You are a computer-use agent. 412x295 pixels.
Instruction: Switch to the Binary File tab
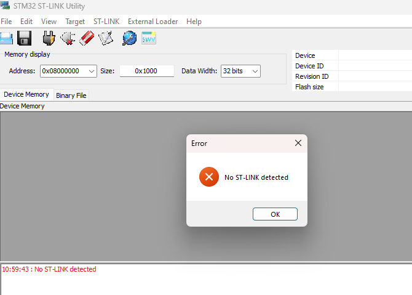click(x=71, y=95)
